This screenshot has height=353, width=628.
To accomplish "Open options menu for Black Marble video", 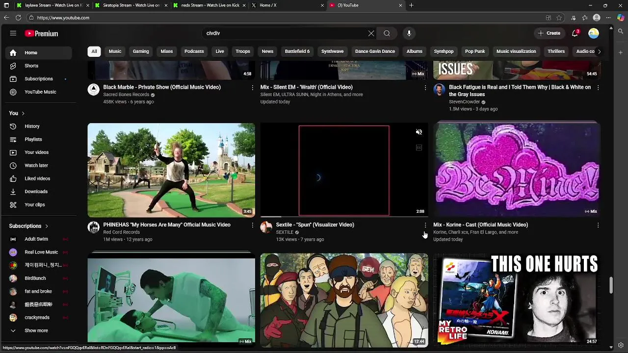I will pyautogui.click(x=253, y=87).
